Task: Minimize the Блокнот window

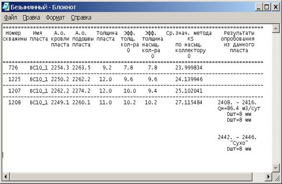Action: (x=258, y=7)
